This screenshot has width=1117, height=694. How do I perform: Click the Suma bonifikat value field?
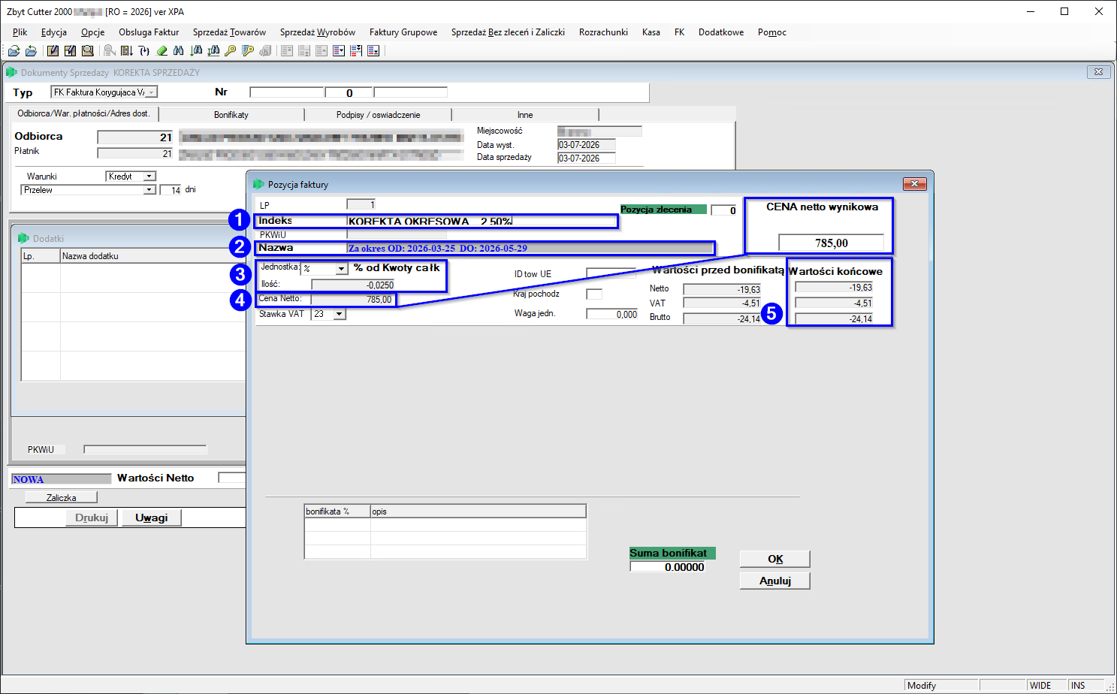click(668, 567)
